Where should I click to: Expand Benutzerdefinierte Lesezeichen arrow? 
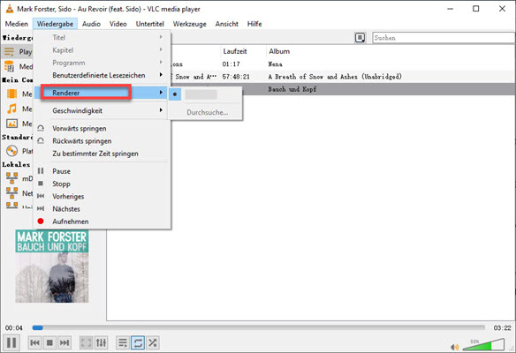tap(161, 75)
